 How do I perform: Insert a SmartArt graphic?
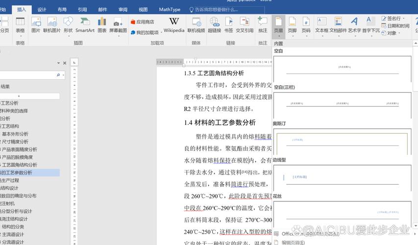pyautogui.click(x=85, y=25)
